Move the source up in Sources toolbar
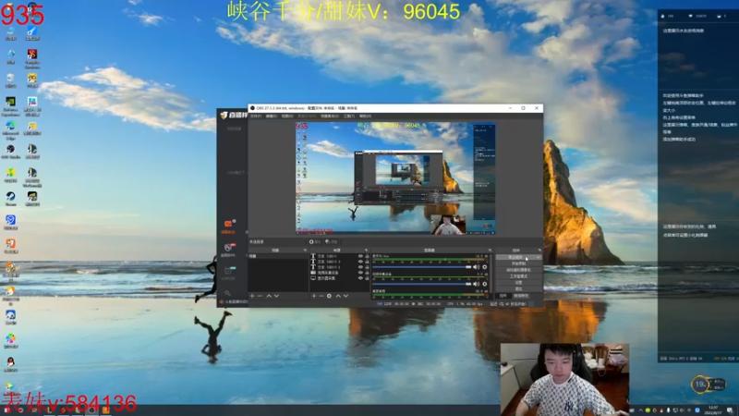739x416 pixels. [338, 296]
